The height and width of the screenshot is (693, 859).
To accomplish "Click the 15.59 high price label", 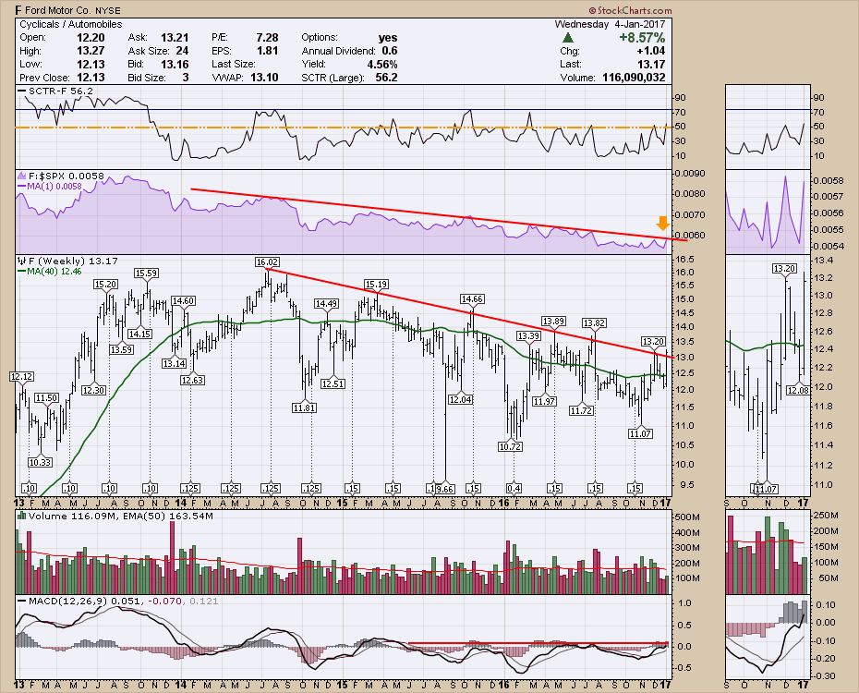I will [x=147, y=273].
